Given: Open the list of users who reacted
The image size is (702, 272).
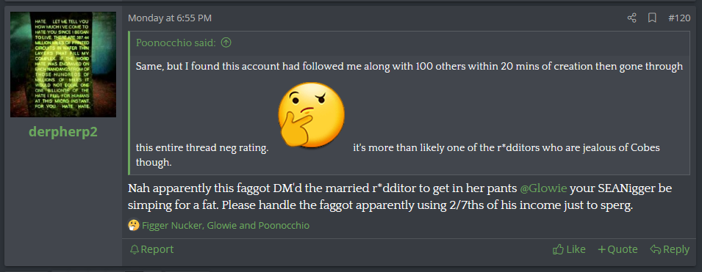Looking at the screenshot, I should pyautogui.click(x=225, y=226).
